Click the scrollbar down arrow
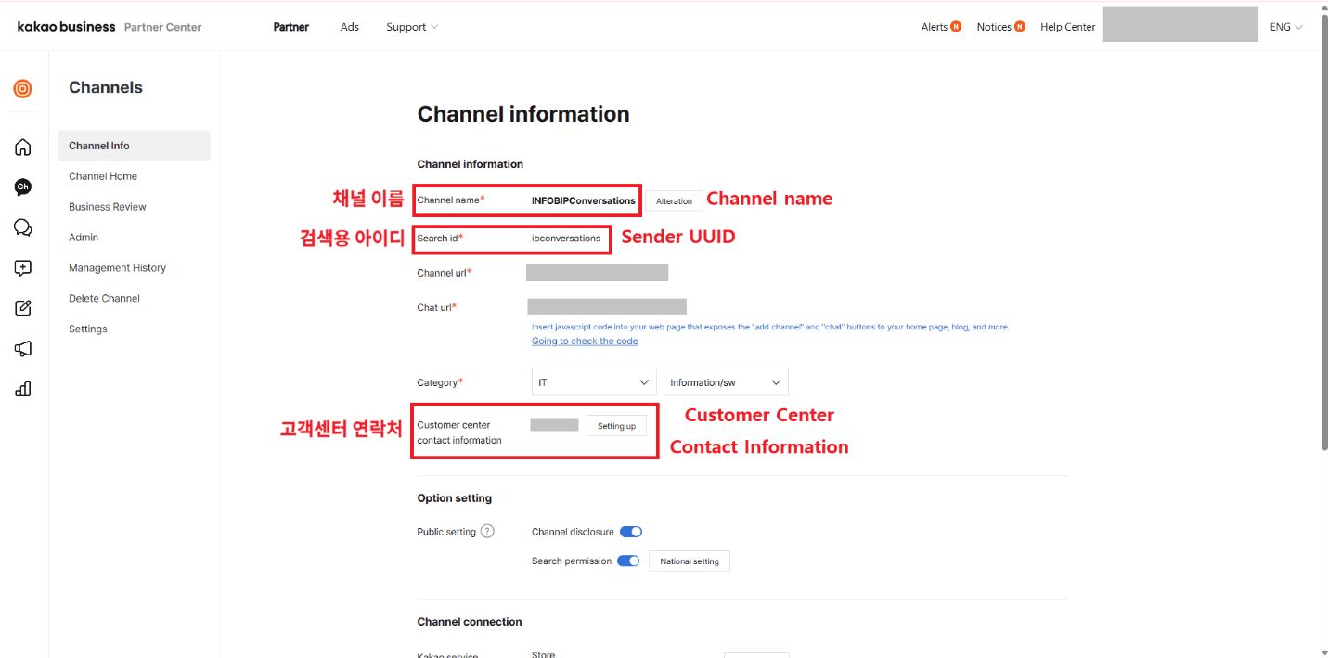Image resolution: width=1328 pixels, height=658 pixels. pyautogui.click(x=1322, y=652)
